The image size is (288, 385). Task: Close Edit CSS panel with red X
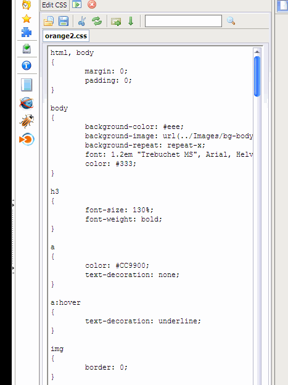(92, 4)
